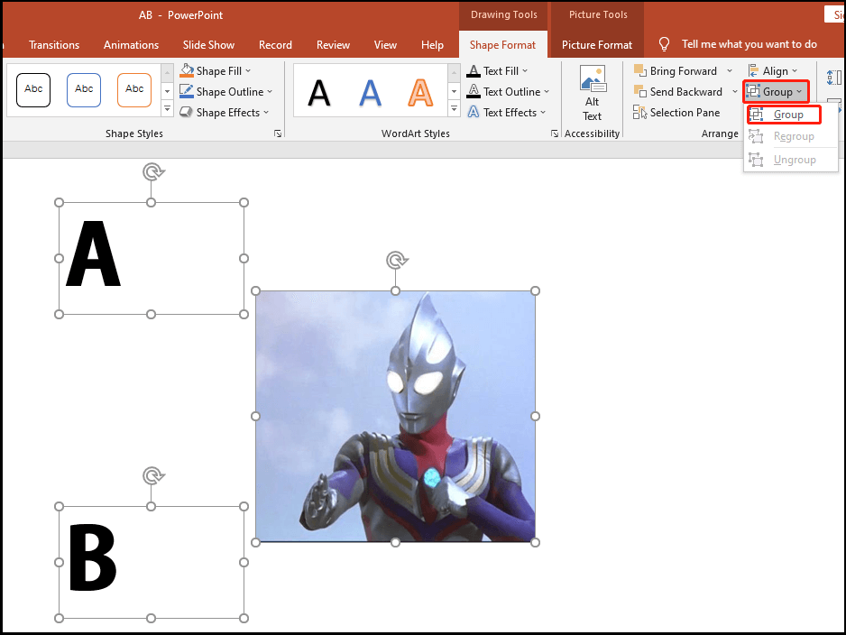This screenshot has height=635, width=846.
Task: Open the Bring Forward dropdown arrow
Action: (730, 70)
